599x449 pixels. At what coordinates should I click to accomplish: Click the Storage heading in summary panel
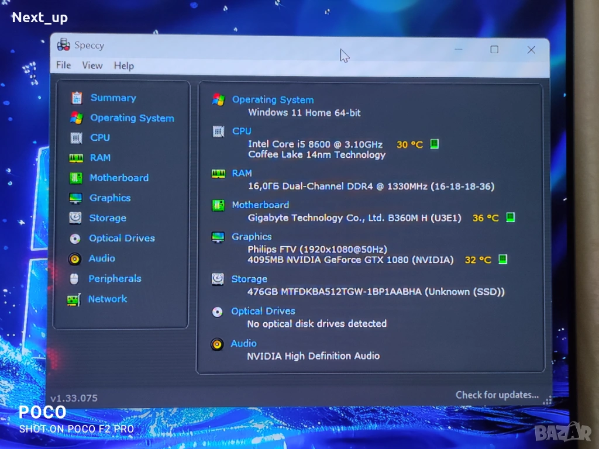pyautogui.click(x=249, y=279)
